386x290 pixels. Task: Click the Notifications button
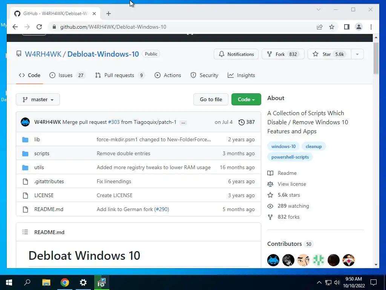[x=236, y=54]
